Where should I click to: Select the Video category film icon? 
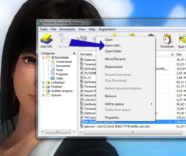point(53,78)
